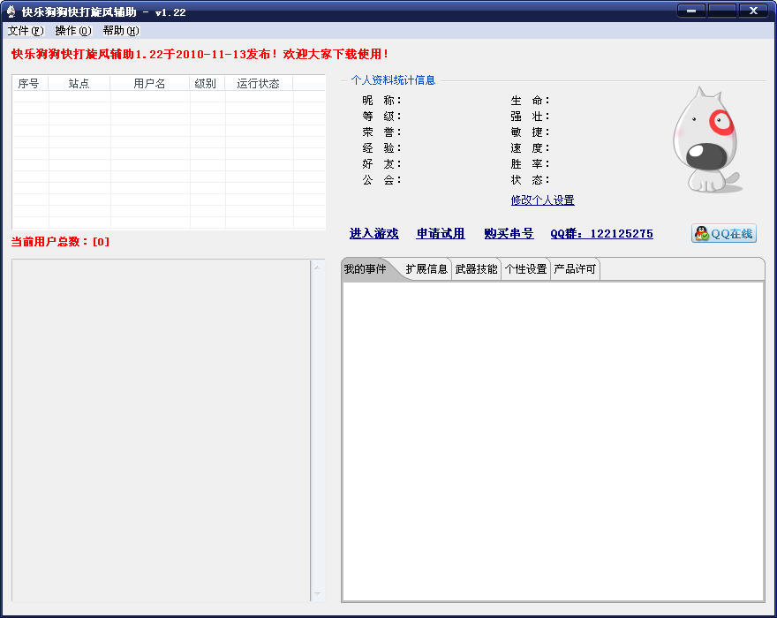The width and height of the screenshot is (777, 618).
Task: Click the 经 验 label
Action: pos(381,148)
